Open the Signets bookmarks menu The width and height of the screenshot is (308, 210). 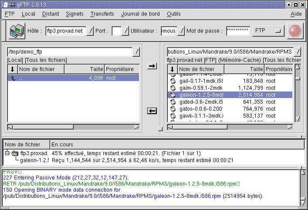(x=74, y=14)
